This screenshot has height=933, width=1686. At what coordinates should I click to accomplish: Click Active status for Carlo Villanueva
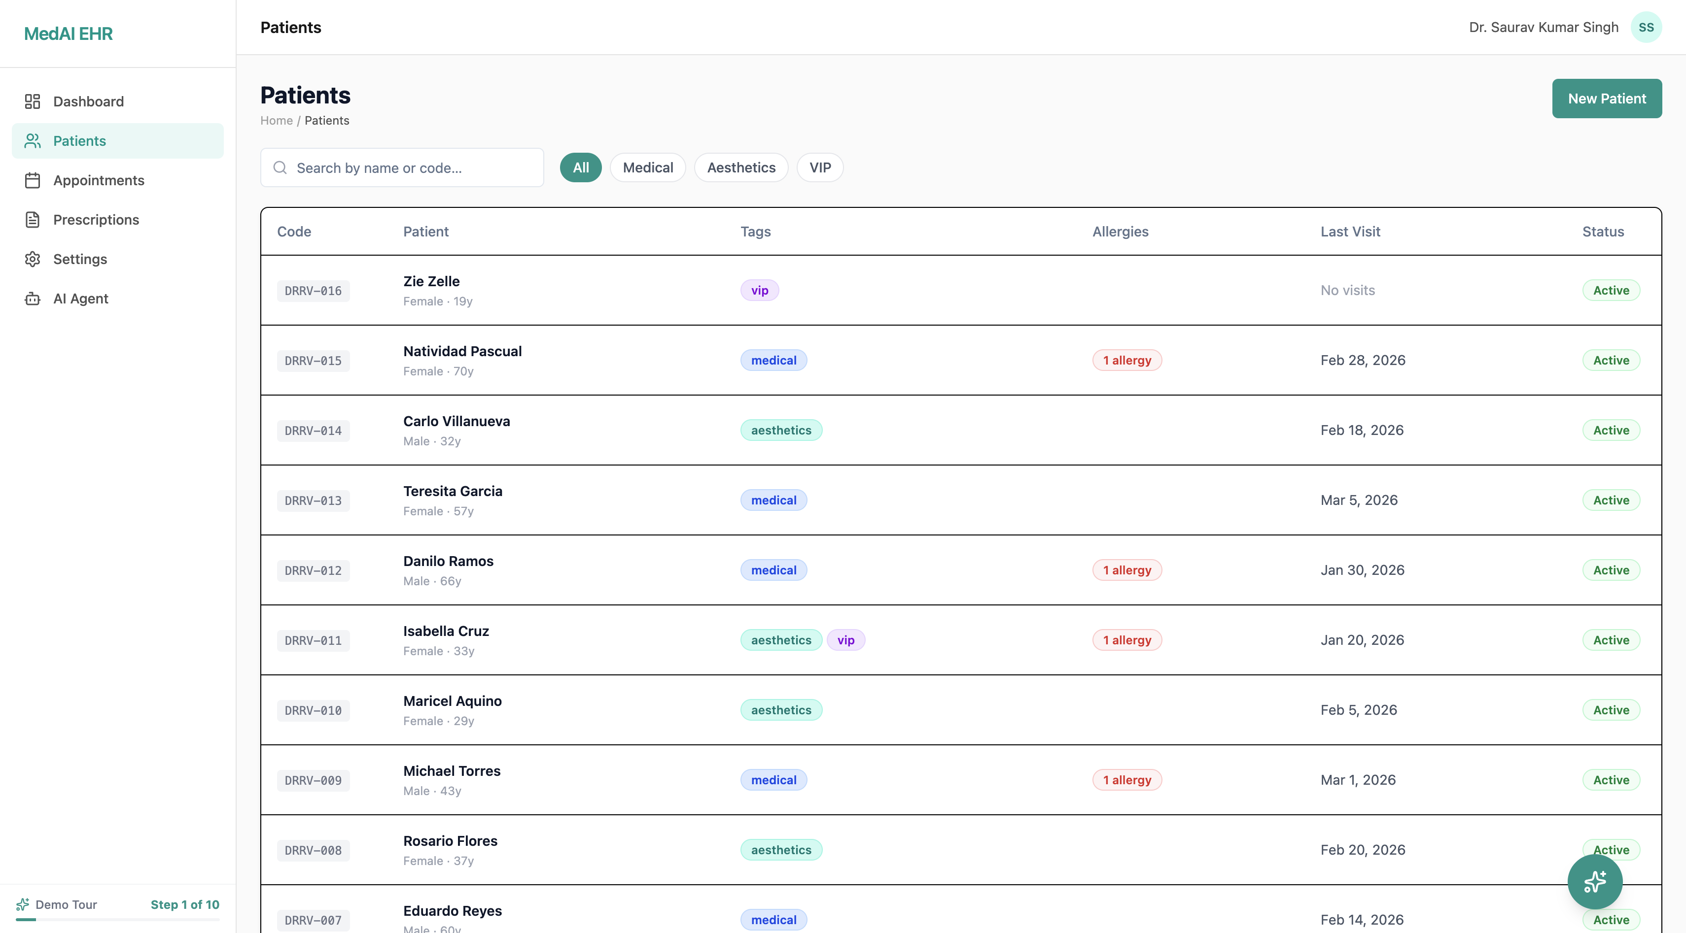coord(1611,430)
